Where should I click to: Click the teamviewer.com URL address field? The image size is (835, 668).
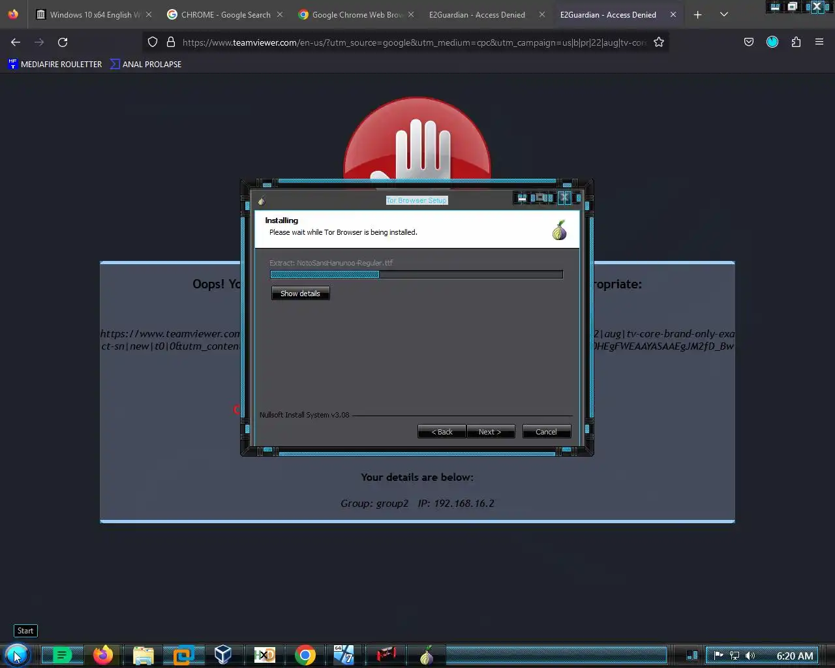pyautogui.click(x=414, y=42)
